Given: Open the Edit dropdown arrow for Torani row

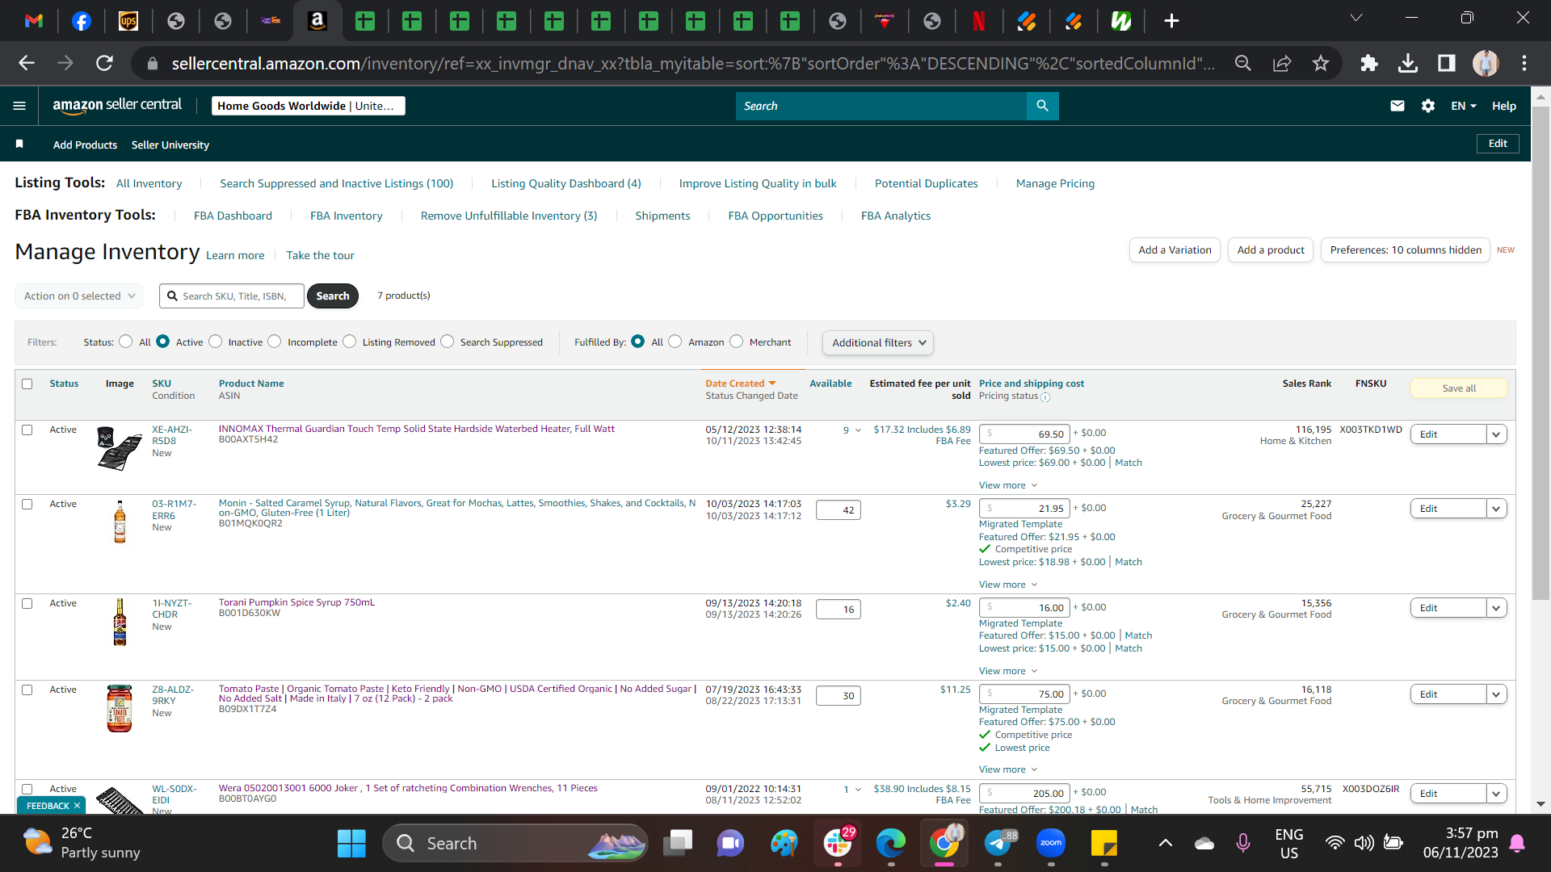Looking at the screenshot, I should click(x=1496, y=608).
